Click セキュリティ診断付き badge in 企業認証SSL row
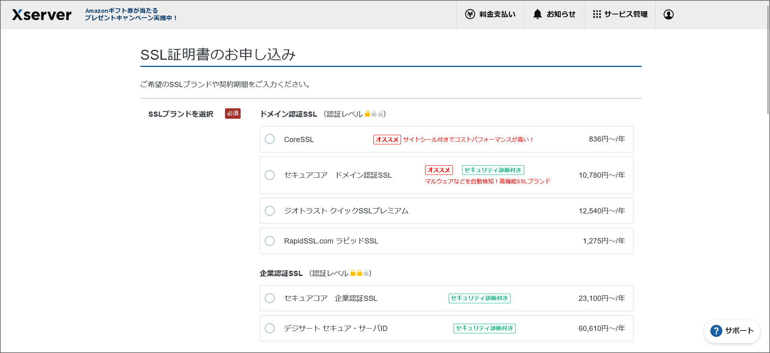Image resolution: width=770 pixels, height=353 pixels. pyautogui.click(x=480, y=298)
